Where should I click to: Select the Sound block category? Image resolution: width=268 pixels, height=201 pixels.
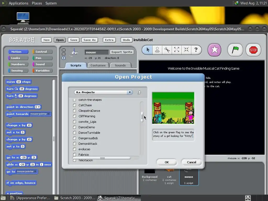[x=42, y=64]
